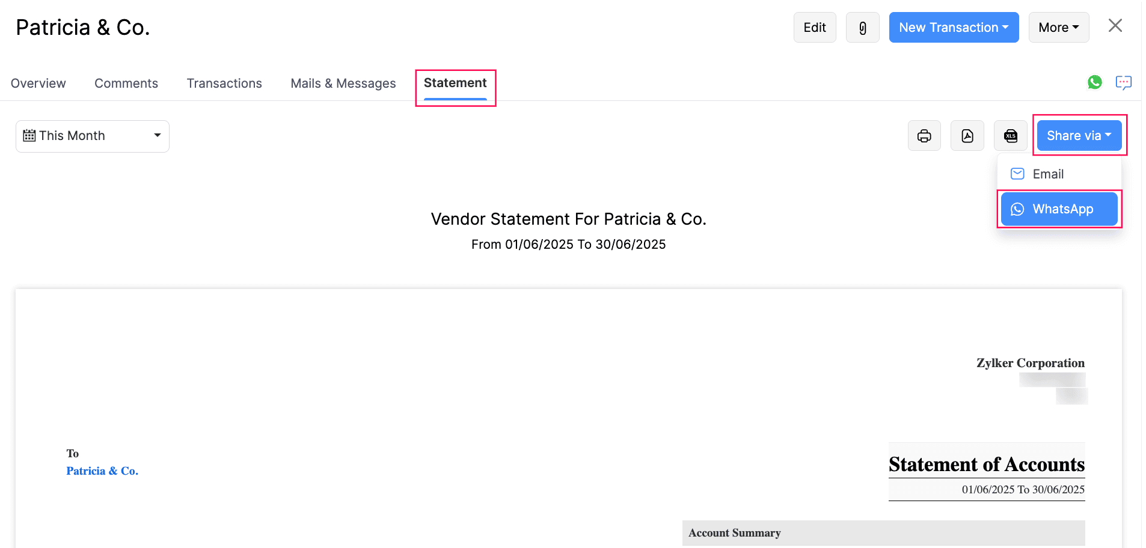Open the Patricia & Co. link in statement

point(102,470)
